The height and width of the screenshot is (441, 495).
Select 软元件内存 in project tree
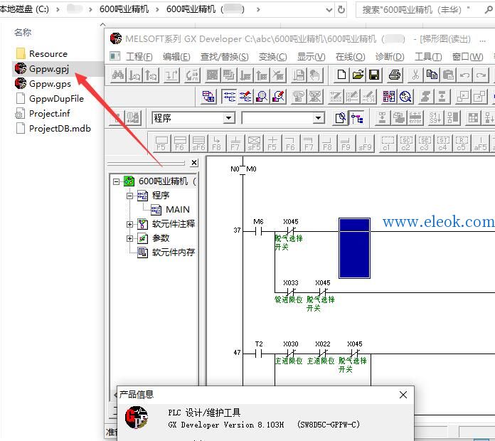(174, 253)
